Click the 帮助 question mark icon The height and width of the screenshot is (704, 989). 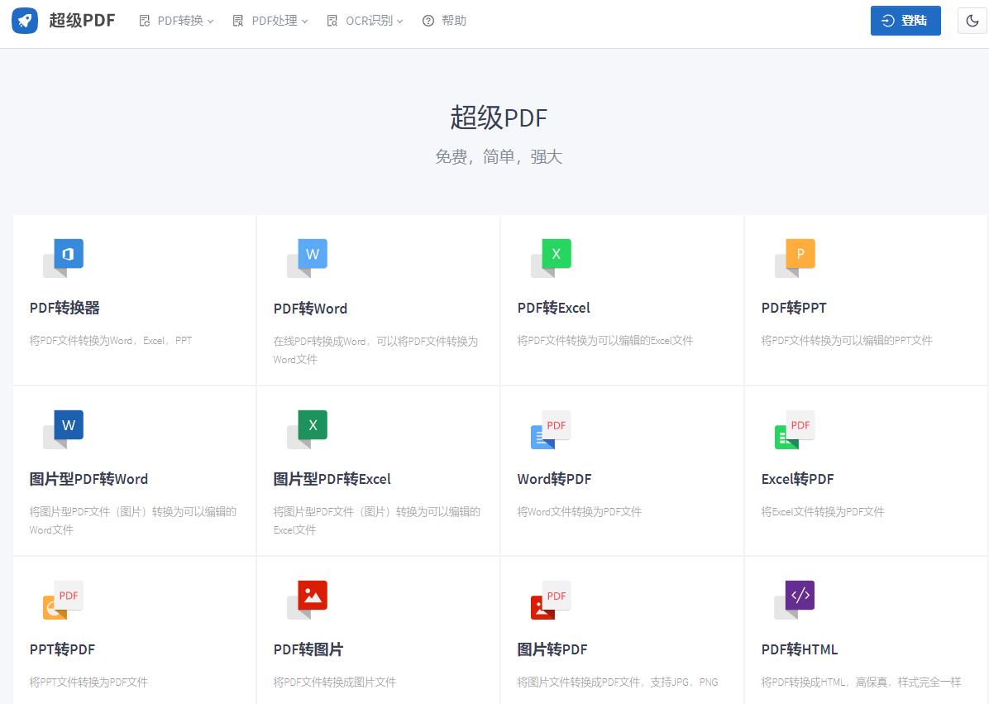pyautogui.click(x=428, y=21)
